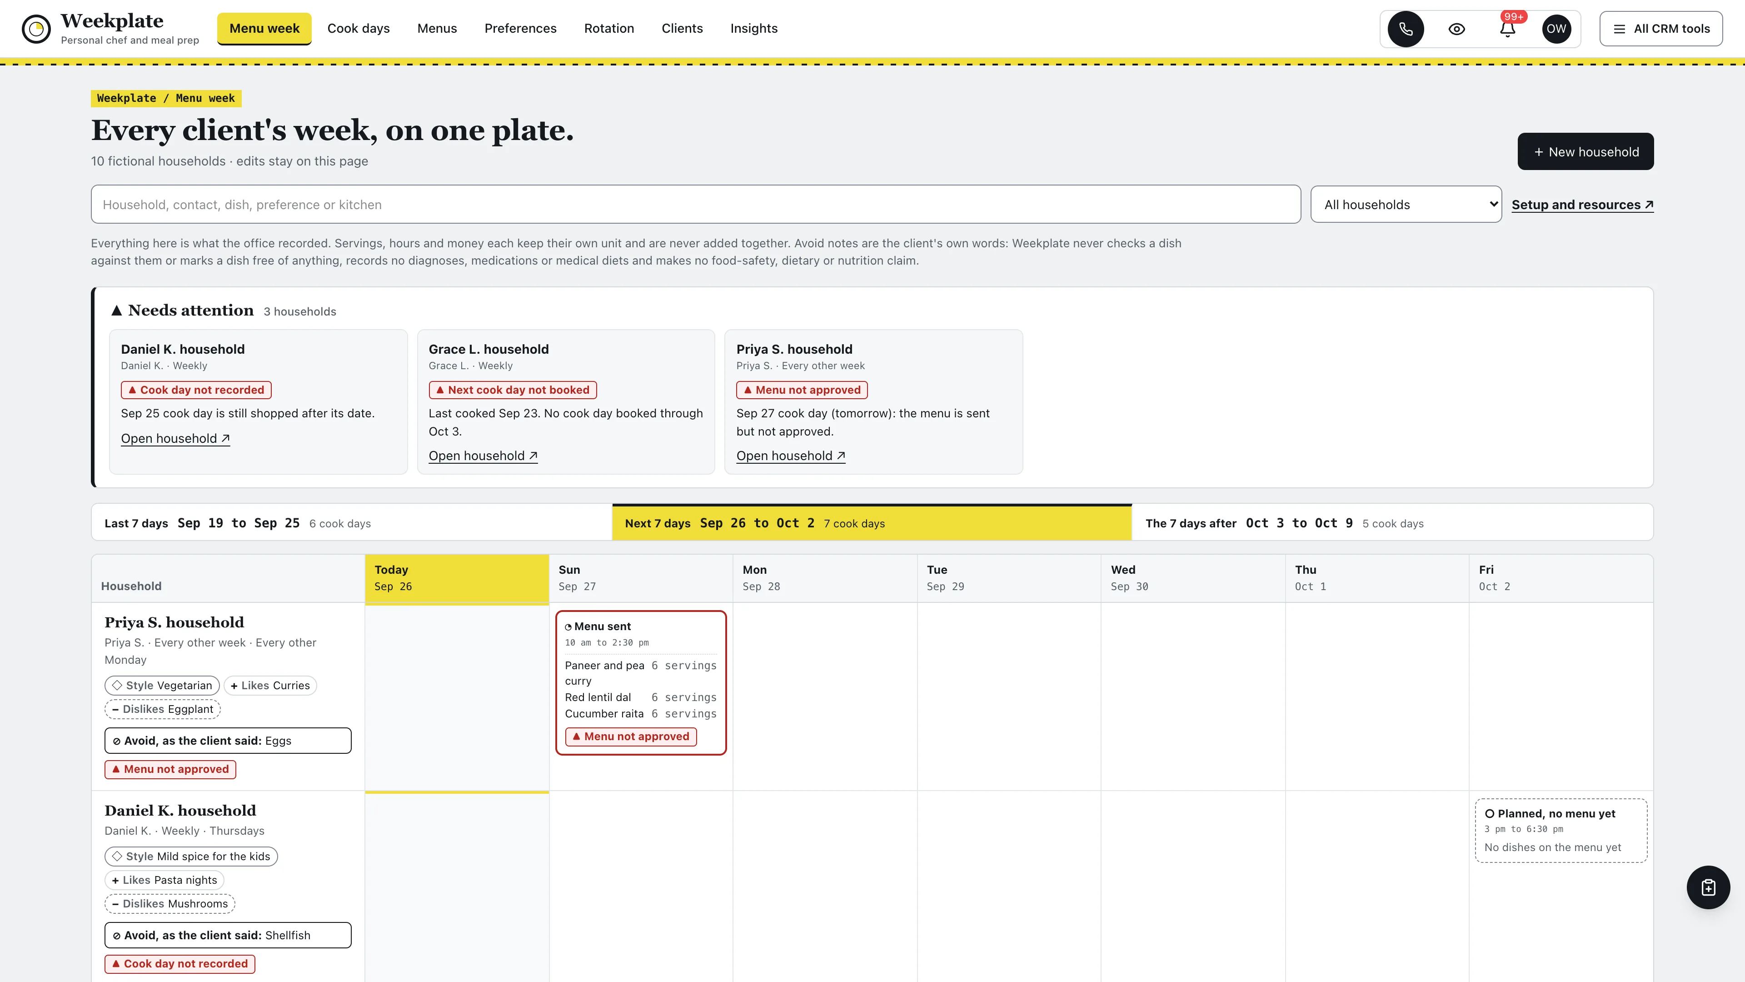Open the OW user avatar

1556,29
